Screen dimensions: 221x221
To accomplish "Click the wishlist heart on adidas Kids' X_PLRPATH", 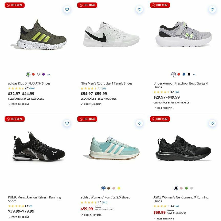I will coord(67,9).
